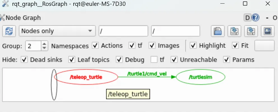Uncheck the Leaf topics checkbox
Image resolution: width=278 pixels, height=112 pixels.
[72, 60]
